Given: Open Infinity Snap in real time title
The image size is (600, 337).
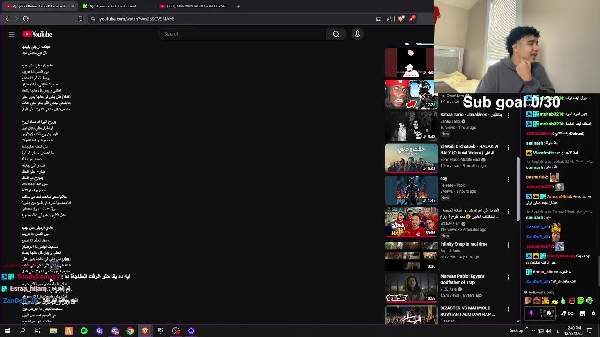Looking at the screenshot, I should point(464,244).
